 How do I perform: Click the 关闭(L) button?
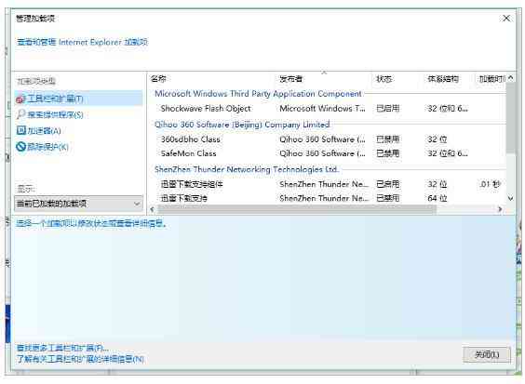[x=487, y=354]
